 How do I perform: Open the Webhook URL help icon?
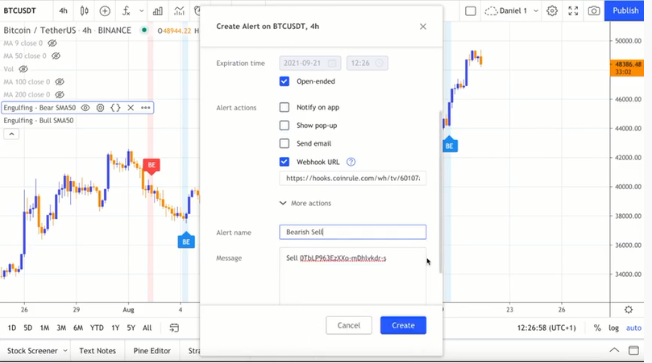point(351,162)
